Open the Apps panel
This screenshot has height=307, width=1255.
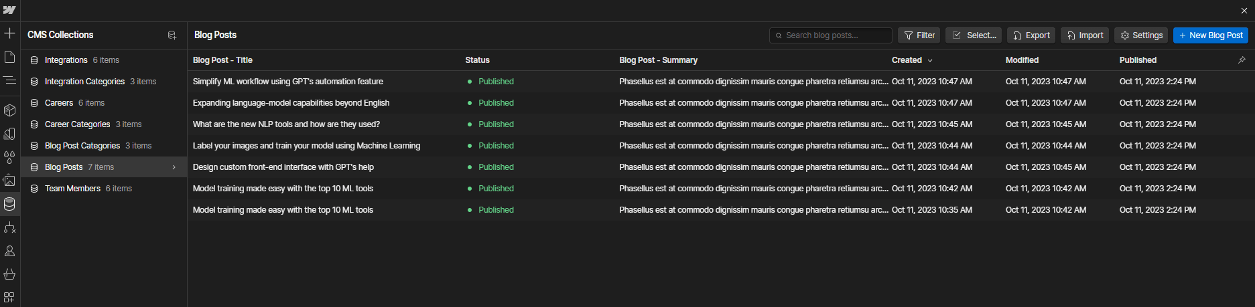9,297
